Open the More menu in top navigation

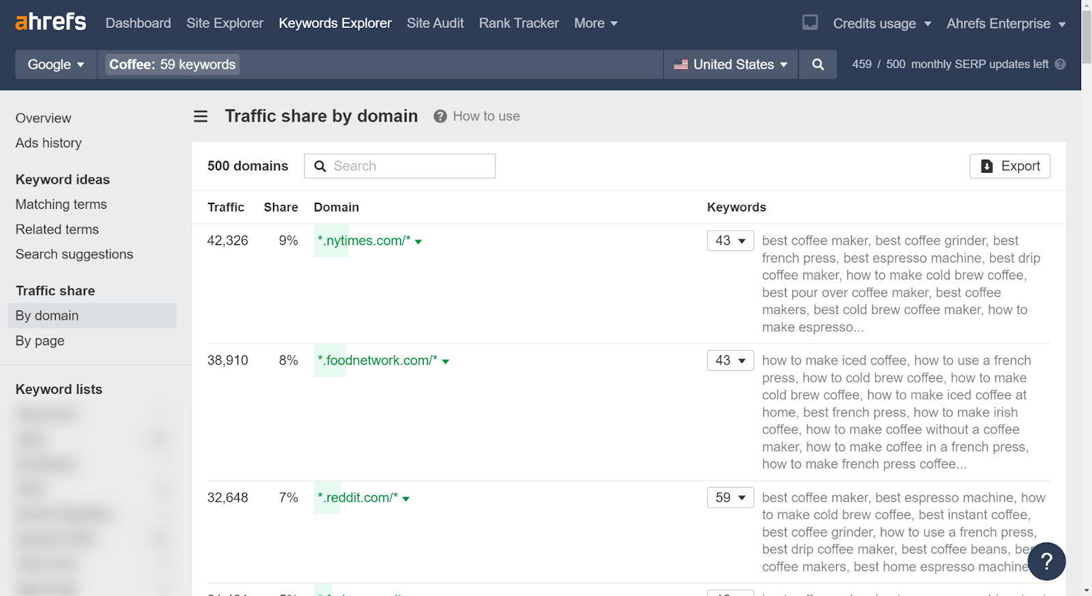595,23
